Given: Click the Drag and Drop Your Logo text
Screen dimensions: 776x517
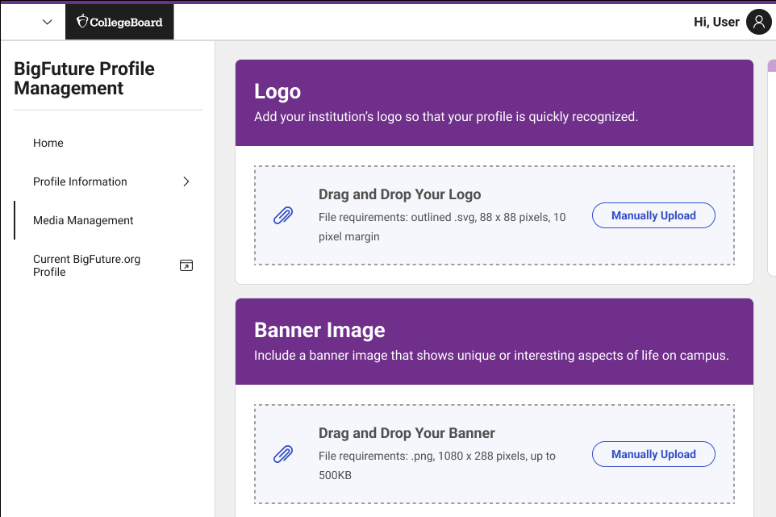Looking at the screenshot, I should click(x=399, y=194).
